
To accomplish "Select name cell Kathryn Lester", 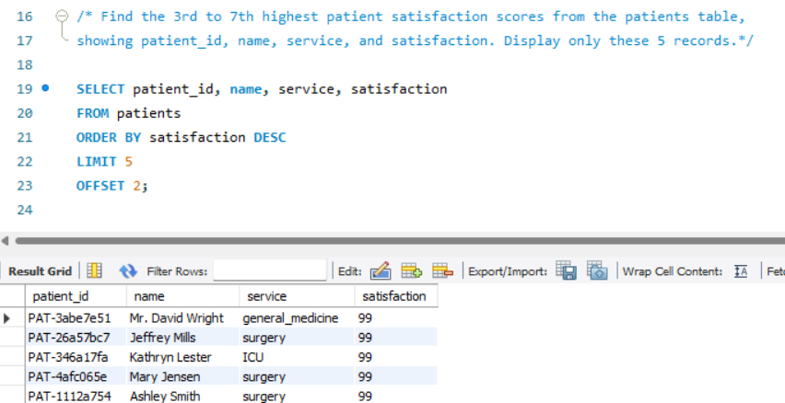I will click(183, 357).
